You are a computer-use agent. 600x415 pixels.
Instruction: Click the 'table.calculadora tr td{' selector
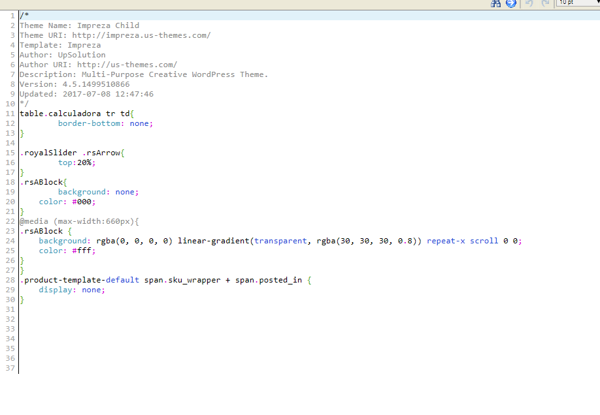77,114
